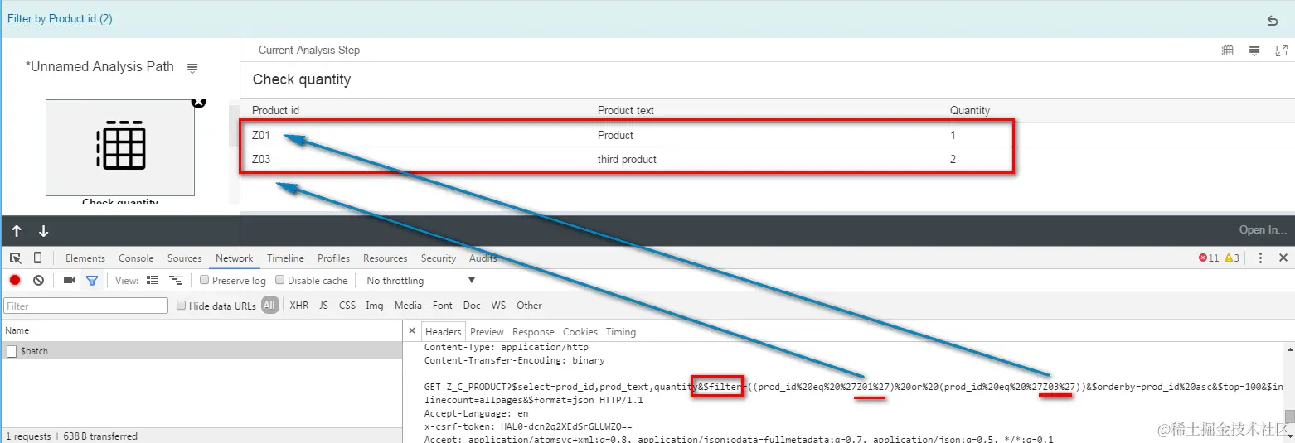Viewport: 1295px width, 443px height.
Task: Filter requests by CSS
Action: point(347,306)
